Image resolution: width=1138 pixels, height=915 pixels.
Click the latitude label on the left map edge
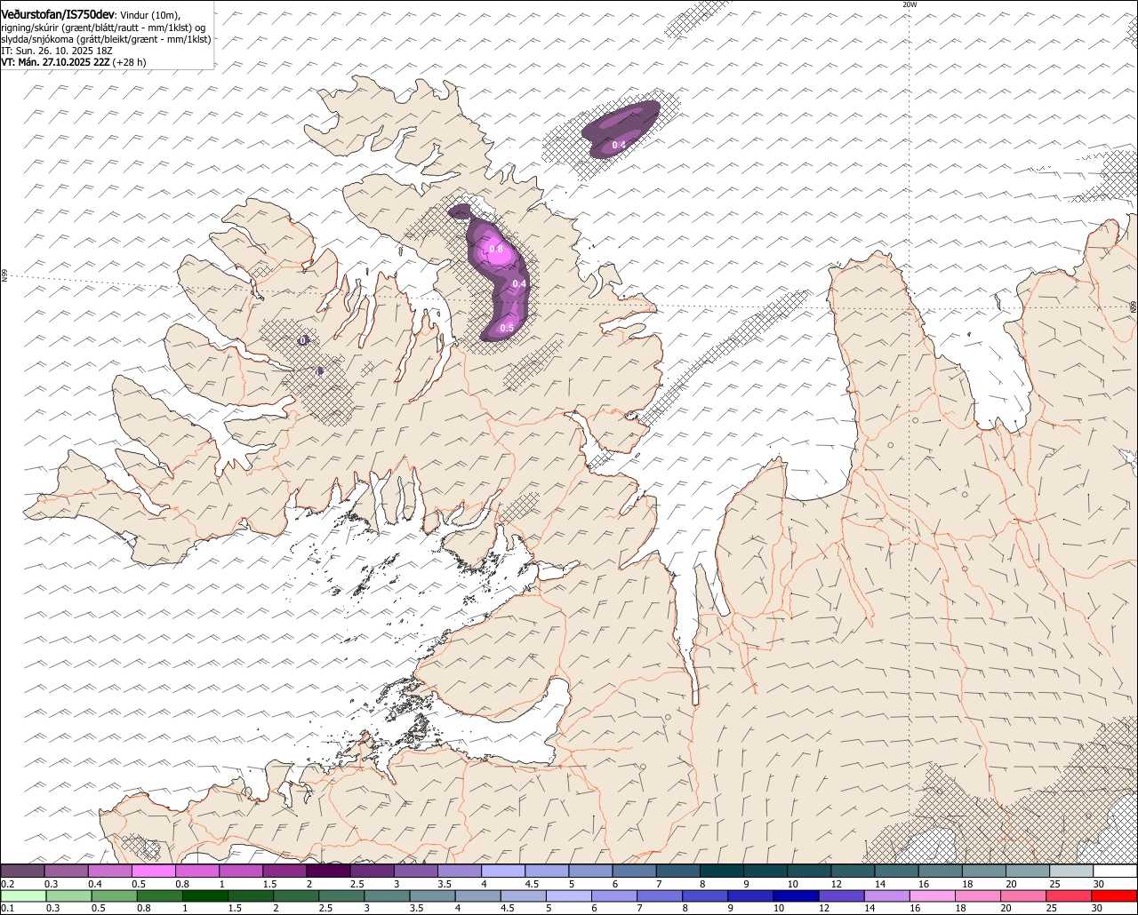4,276
